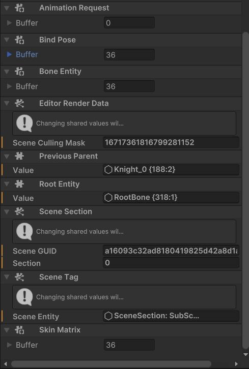
Task: Click the Scene GUID text field
Action: pyautogui.click(x=171, y=251)
